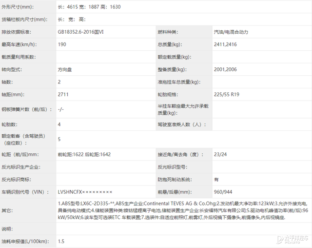
Task: Click the 接近角/离去角(度) label
Action: 181,154
